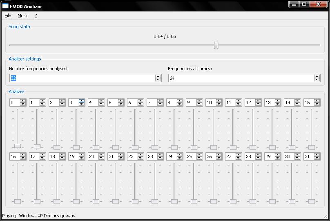This screenshot has height=221, width=330.
Task: Click up arrow on band 3 spinbox
Action: tap(82, 101)
